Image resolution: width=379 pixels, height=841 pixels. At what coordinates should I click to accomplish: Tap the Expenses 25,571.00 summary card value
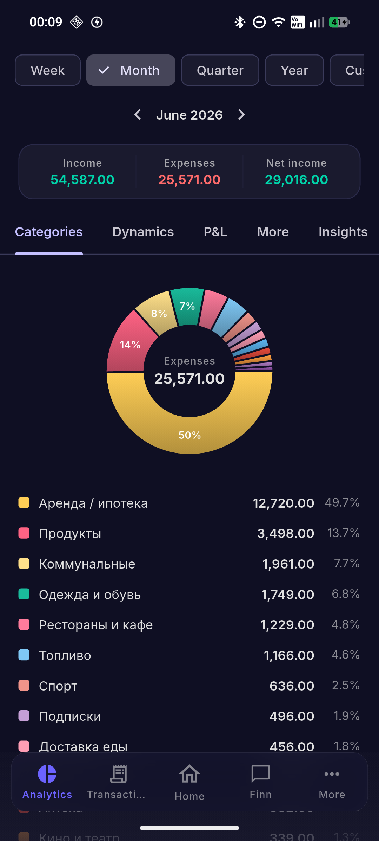[189, 180]
